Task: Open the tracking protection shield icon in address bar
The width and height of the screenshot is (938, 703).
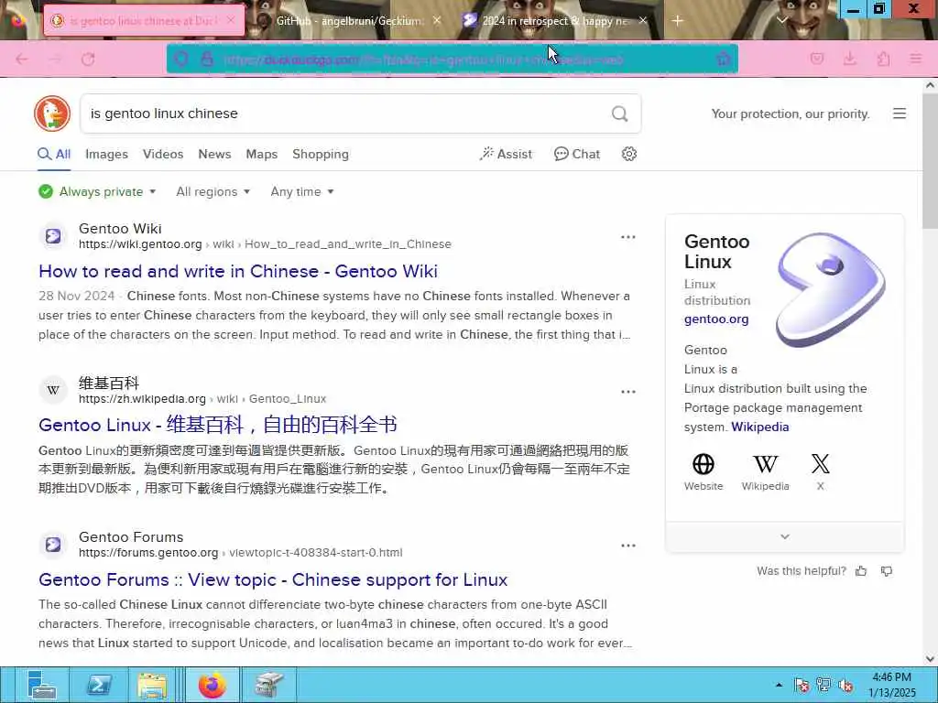Action: [180, 59]
